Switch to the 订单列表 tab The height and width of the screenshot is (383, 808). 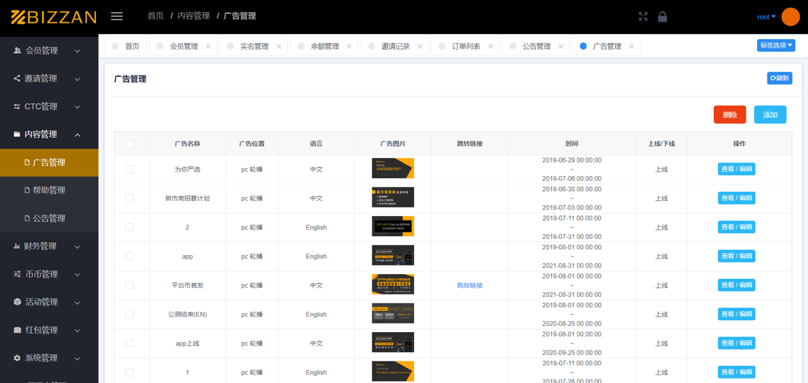click(465, 46)
